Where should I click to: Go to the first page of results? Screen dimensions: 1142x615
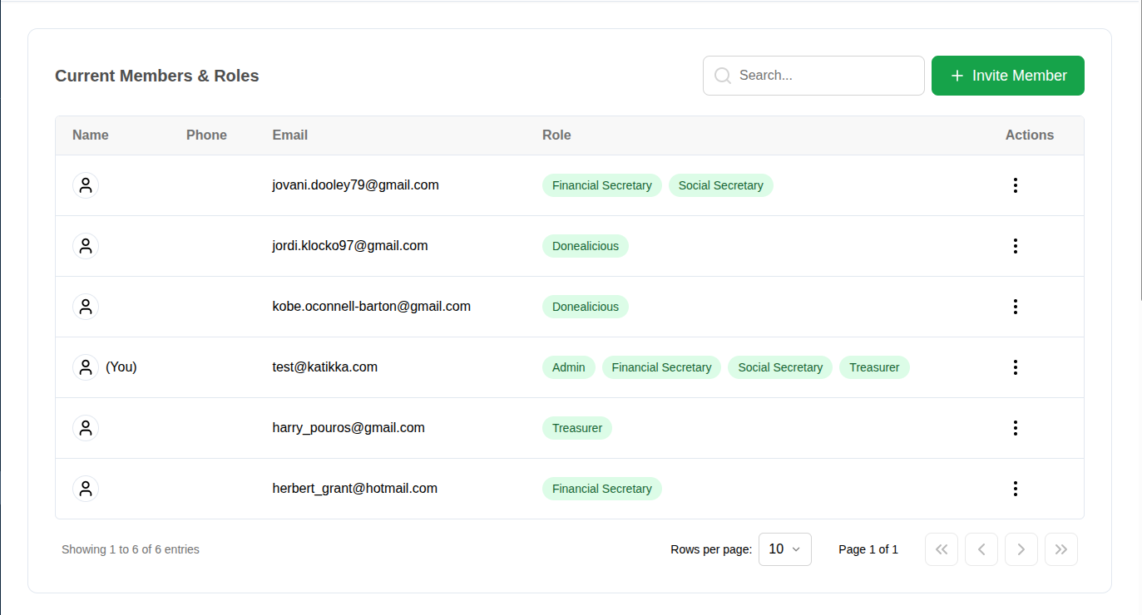tap(942, 549)
